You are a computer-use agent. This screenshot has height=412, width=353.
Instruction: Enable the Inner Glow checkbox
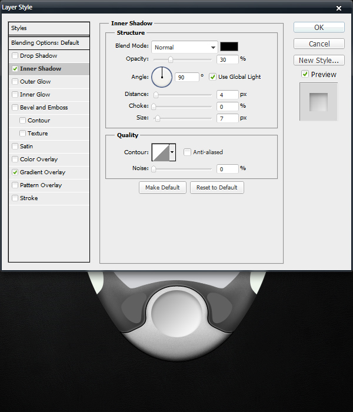point(15,94)
